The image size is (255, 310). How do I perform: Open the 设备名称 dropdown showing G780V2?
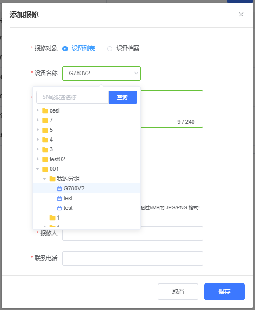(x=102, y=74)
